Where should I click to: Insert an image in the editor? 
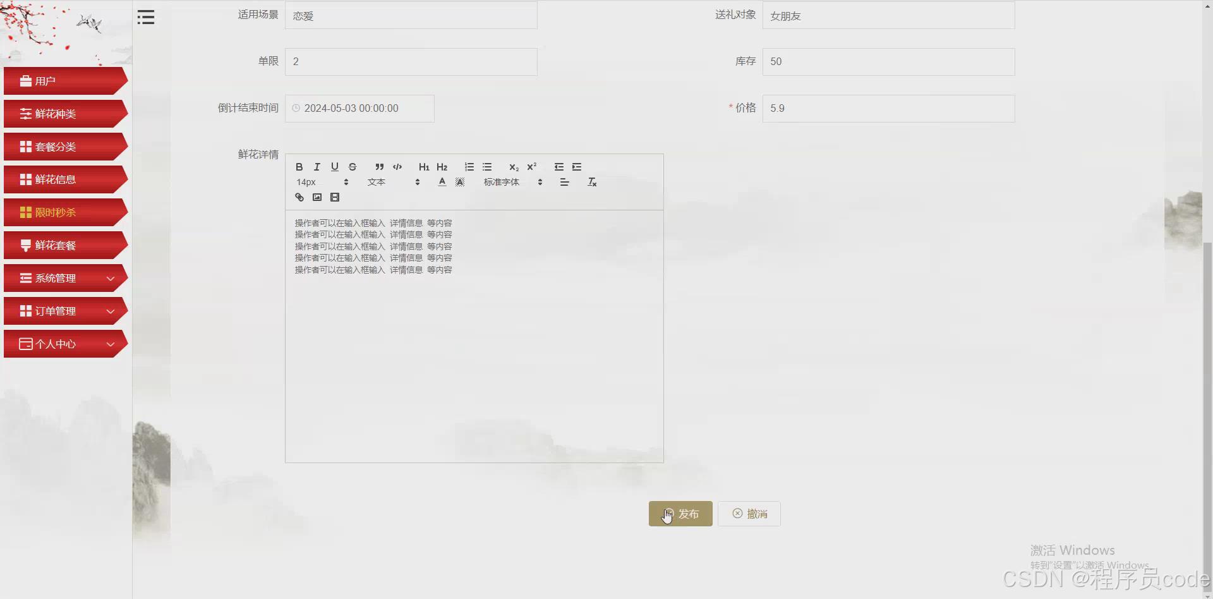317,197
